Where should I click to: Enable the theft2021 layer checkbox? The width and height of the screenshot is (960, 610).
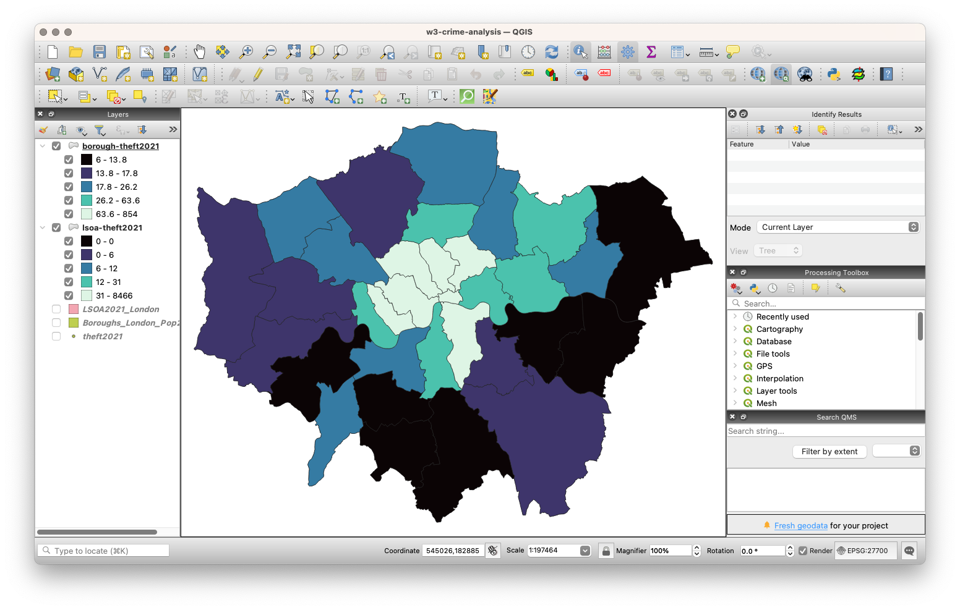(x=56, y=336)
